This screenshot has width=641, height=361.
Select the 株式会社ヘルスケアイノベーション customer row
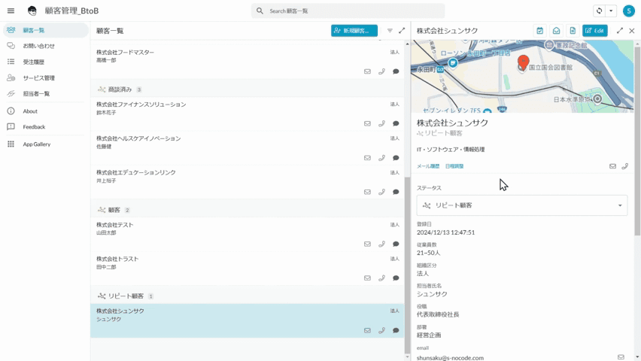click(247, 148)
